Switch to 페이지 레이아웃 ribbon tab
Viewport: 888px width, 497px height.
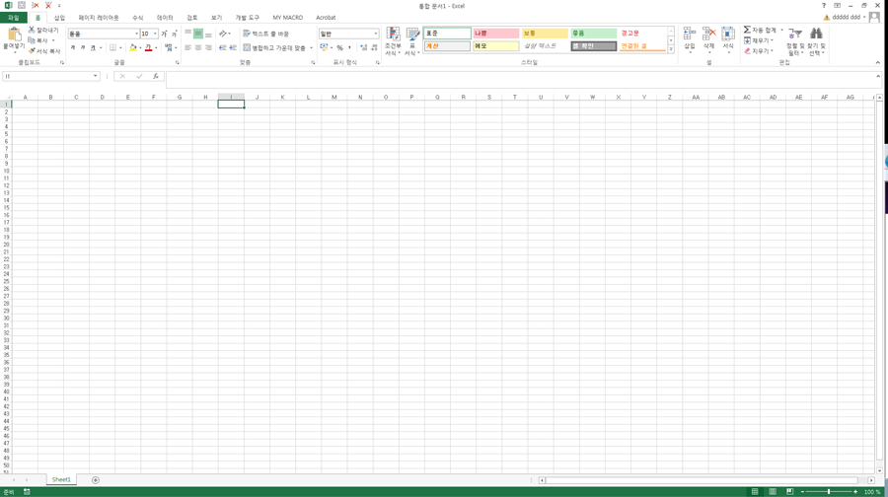(x=99, y=18)
